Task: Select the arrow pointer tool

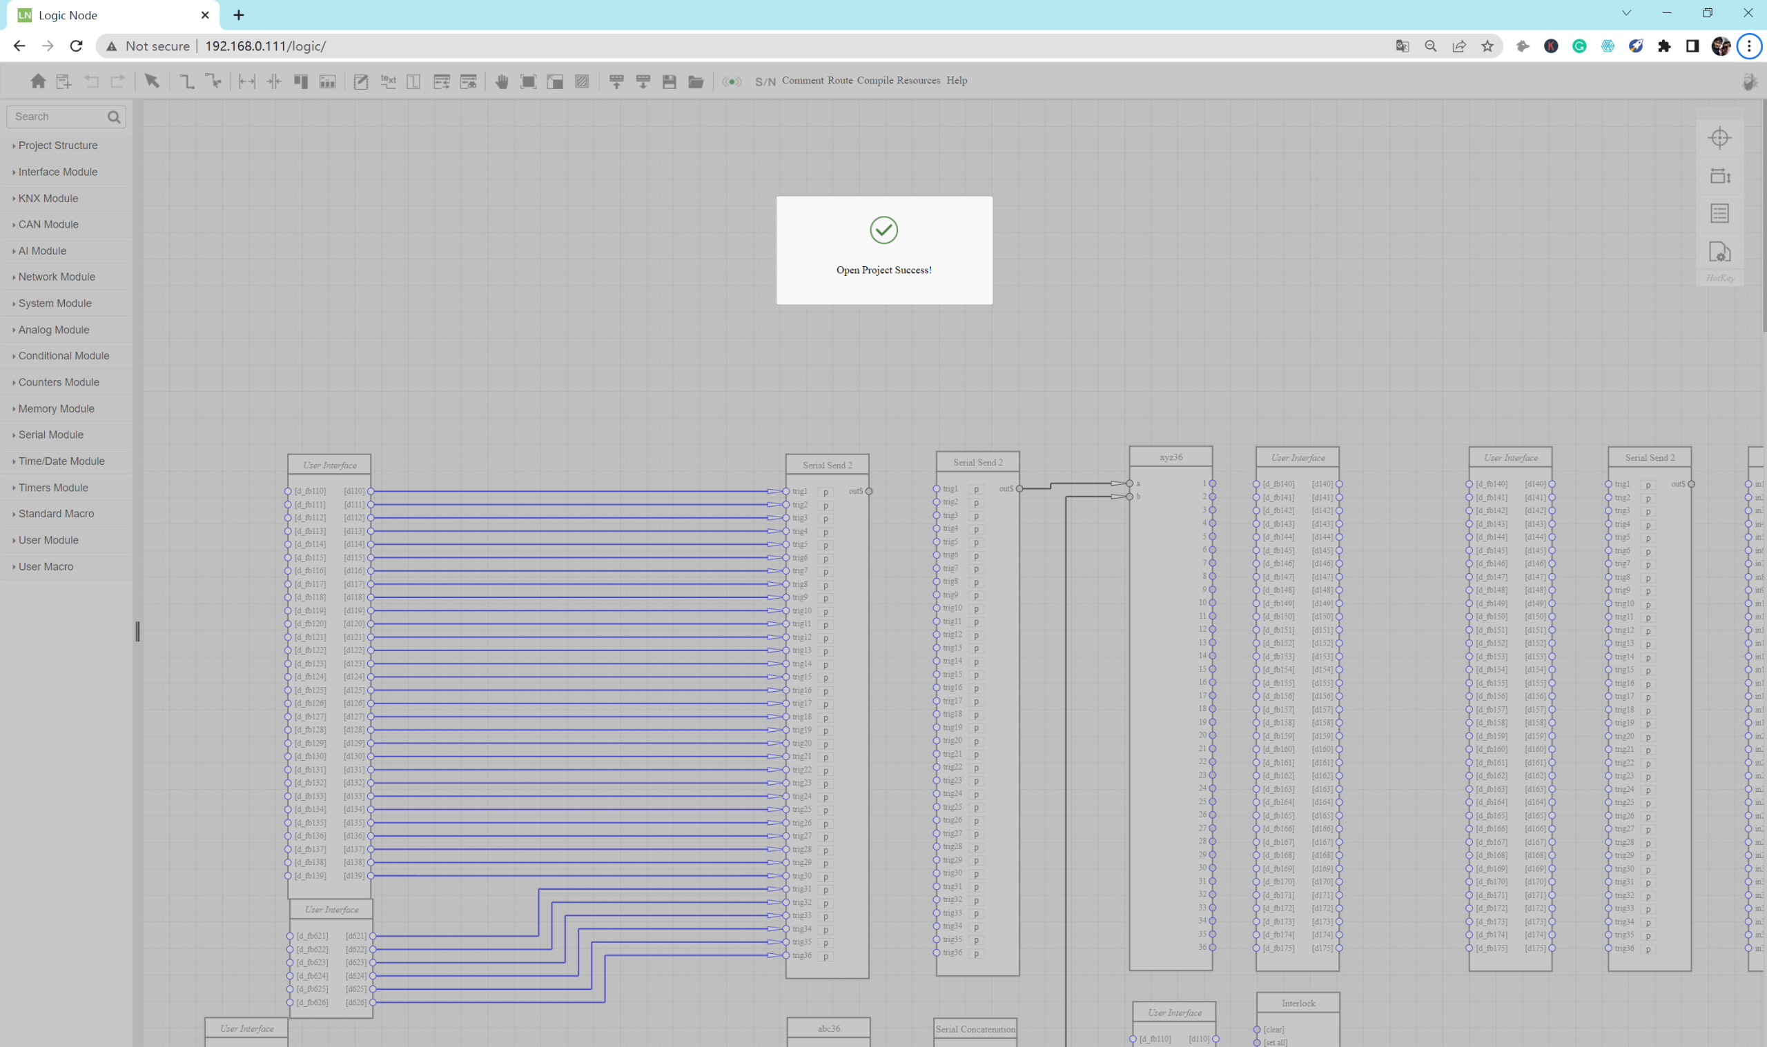Action: point(152,81)
